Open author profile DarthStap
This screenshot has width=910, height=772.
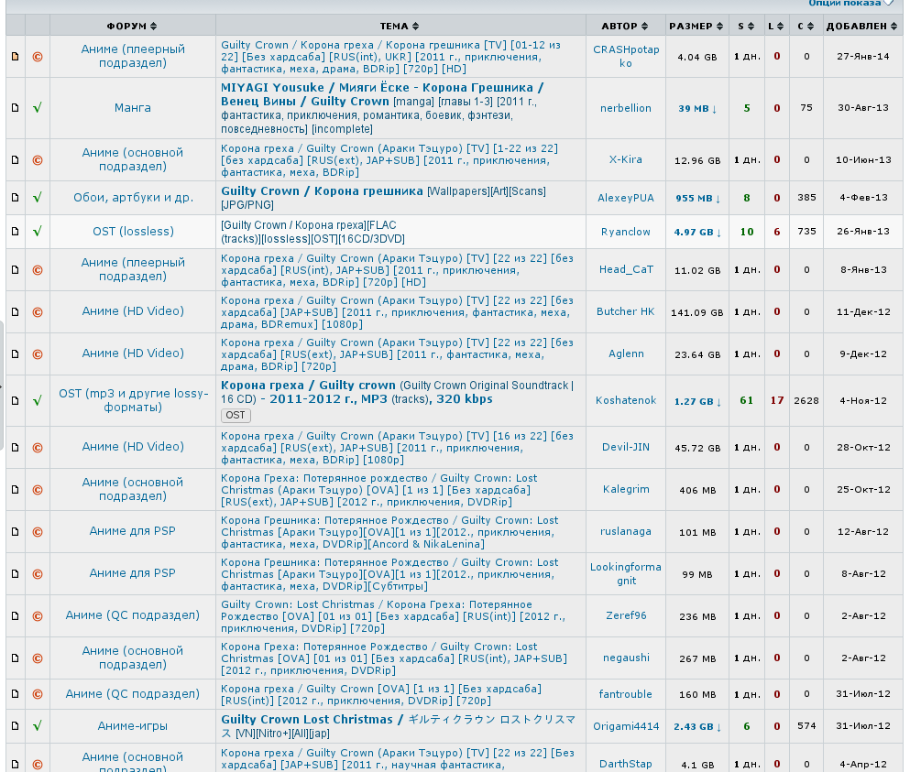click(x=626, y=764)
